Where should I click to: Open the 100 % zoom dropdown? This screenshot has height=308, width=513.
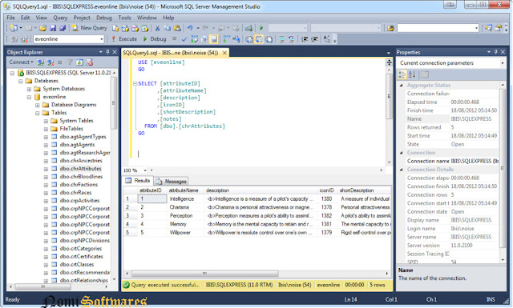145,170
